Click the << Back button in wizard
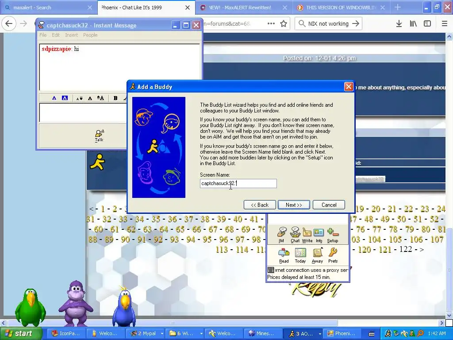This screenshot has width=453, height=340. click(260, 205)
